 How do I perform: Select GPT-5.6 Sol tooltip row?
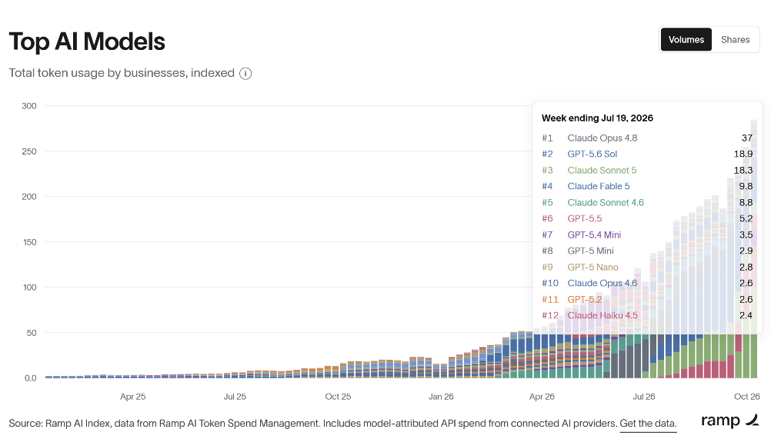pyautogui.click(x=647, y=155)
